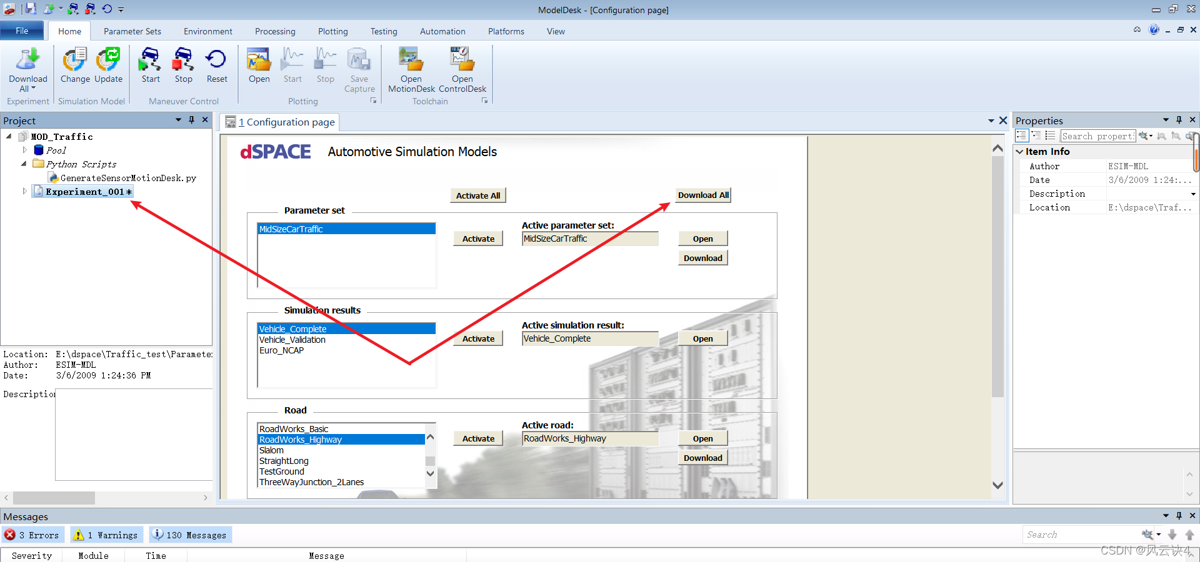Viewport: 1200px width, 562px height.
Task: Switch to the Environment ribbon tab
Action: tap(208, 31)
